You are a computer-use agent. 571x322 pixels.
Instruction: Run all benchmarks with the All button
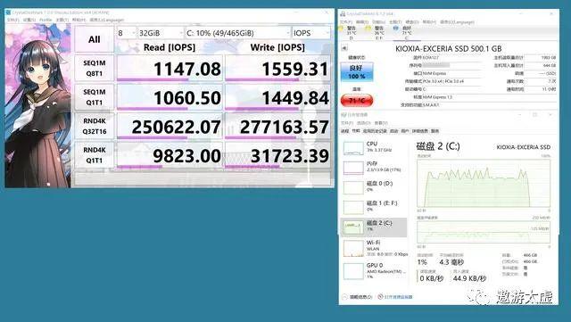[x=95, y=39]
